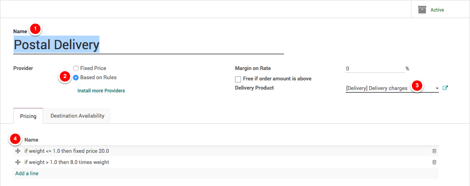Screen dimensions: 470x186
Task: Open Delivery Product external link icon
Action: (445, 88)
